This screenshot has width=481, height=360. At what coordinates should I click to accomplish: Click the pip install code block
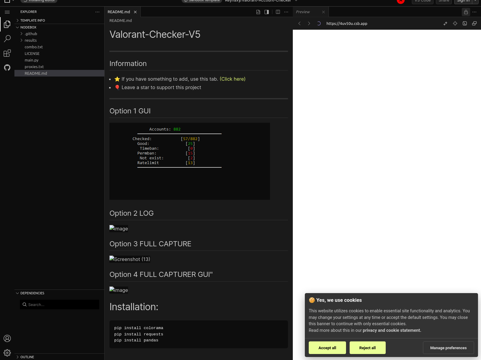[x=199, y=334]
